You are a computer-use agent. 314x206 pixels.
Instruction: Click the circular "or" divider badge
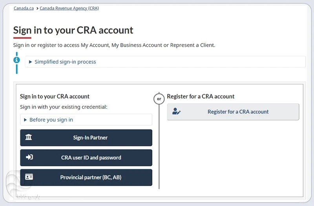coord(159,99)
